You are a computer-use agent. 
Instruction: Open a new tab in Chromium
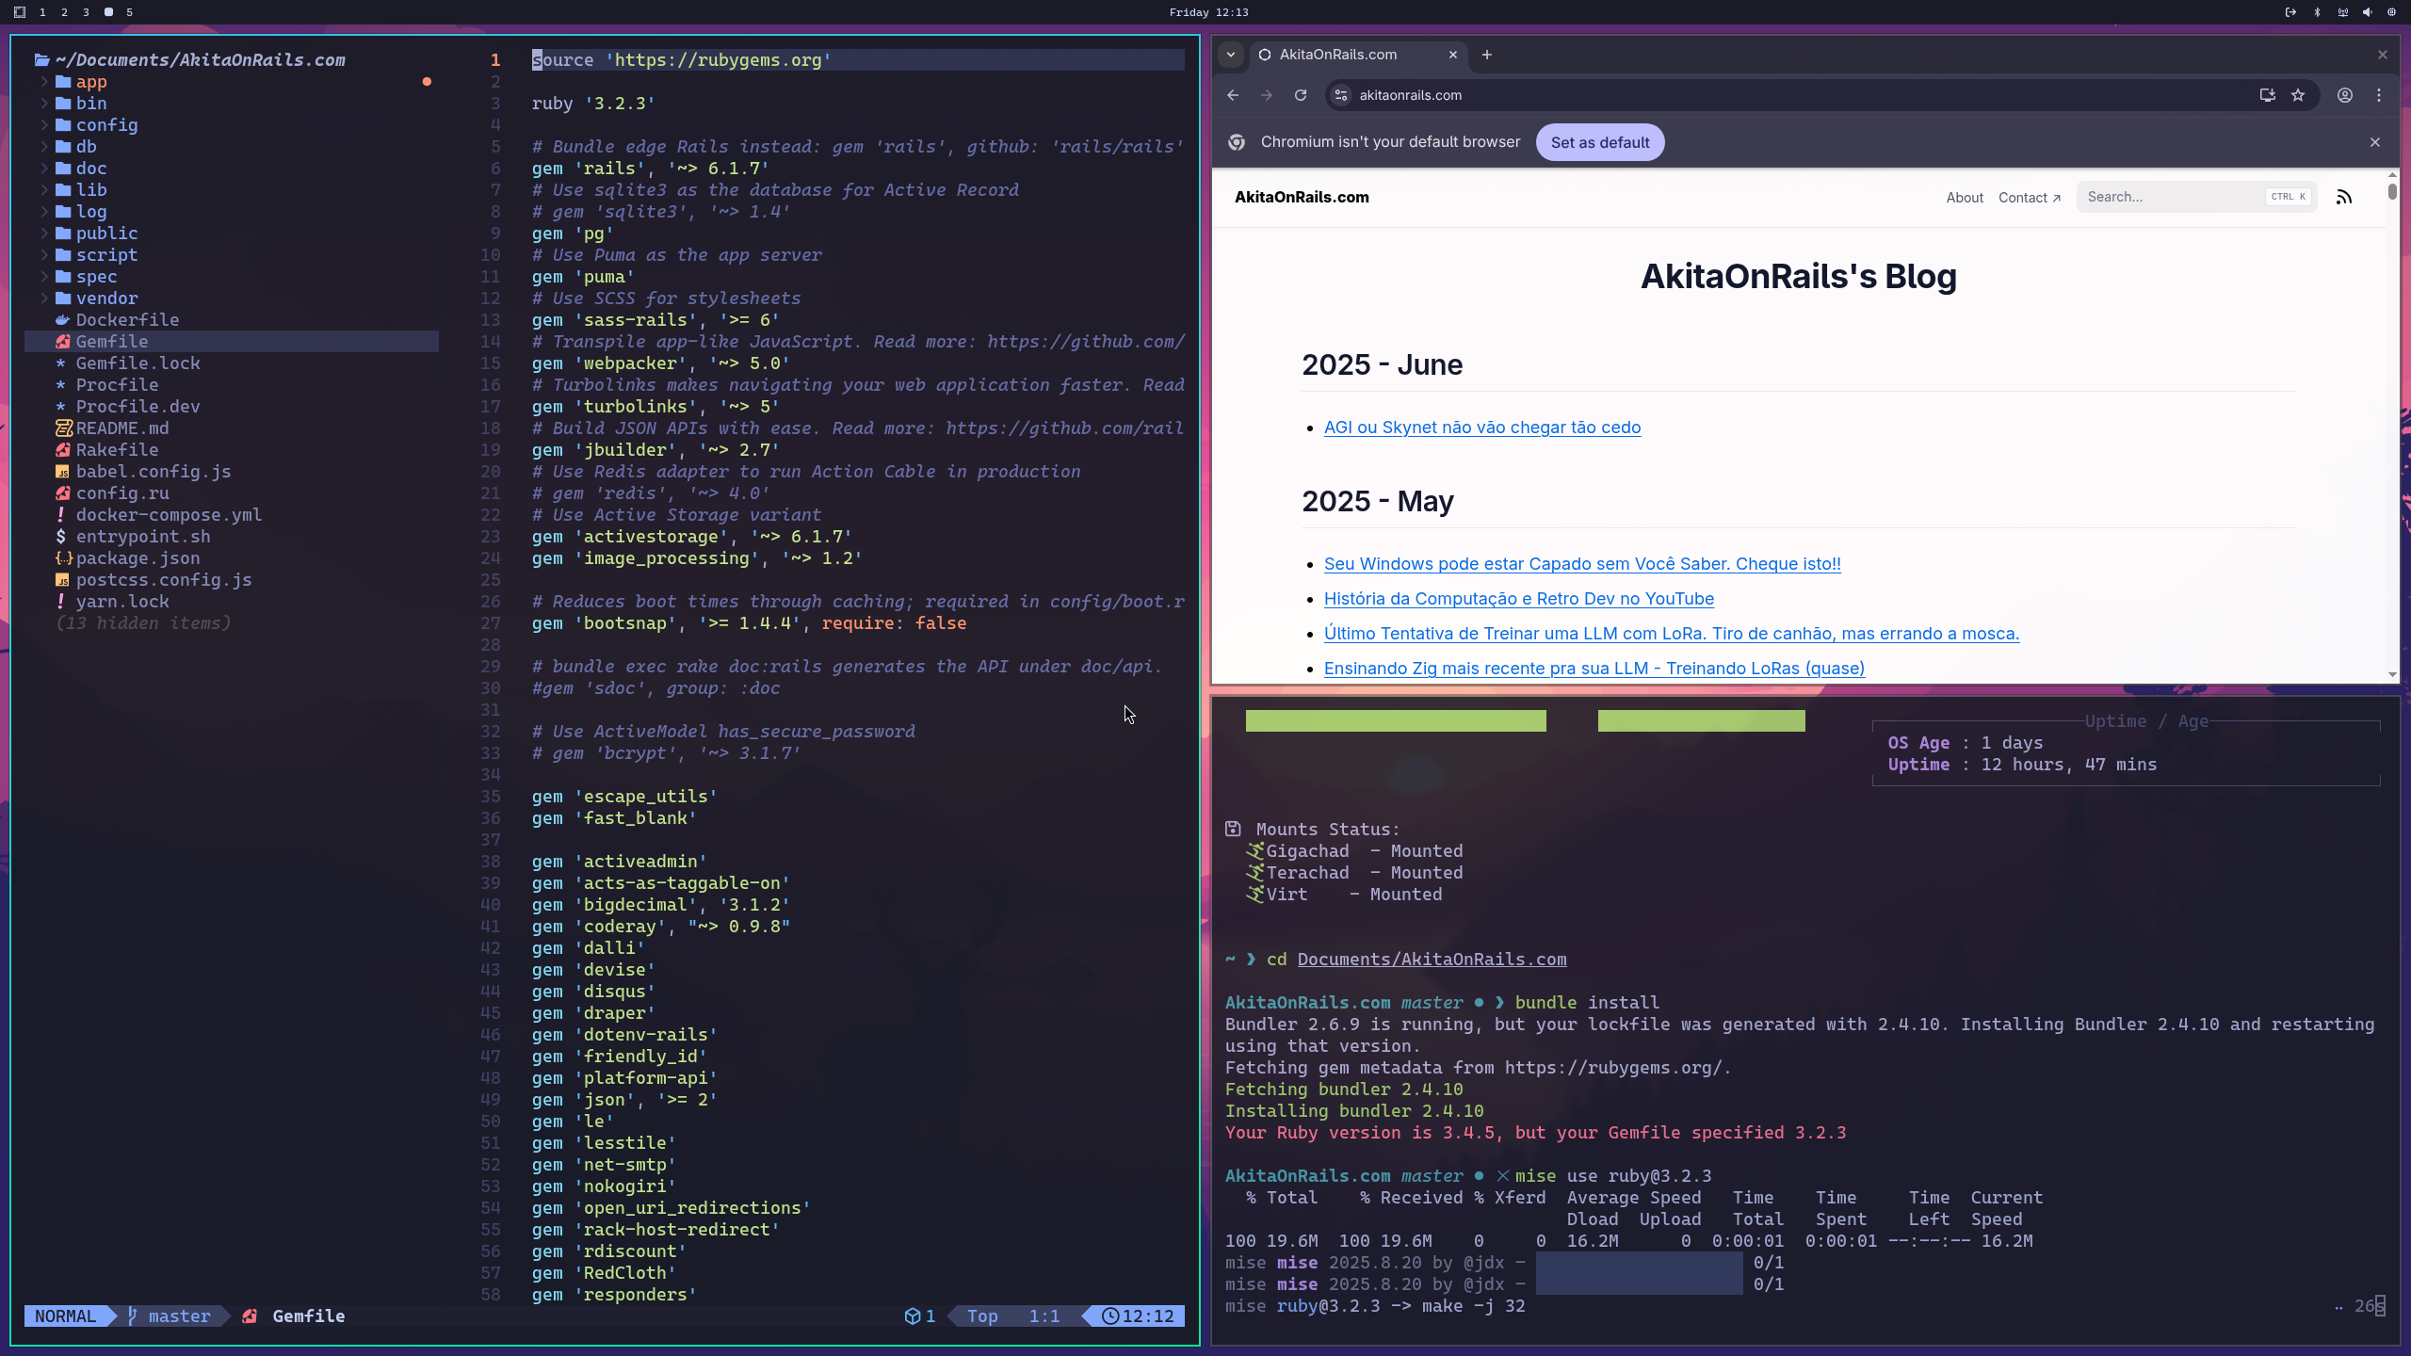(x=1487, y=55)
